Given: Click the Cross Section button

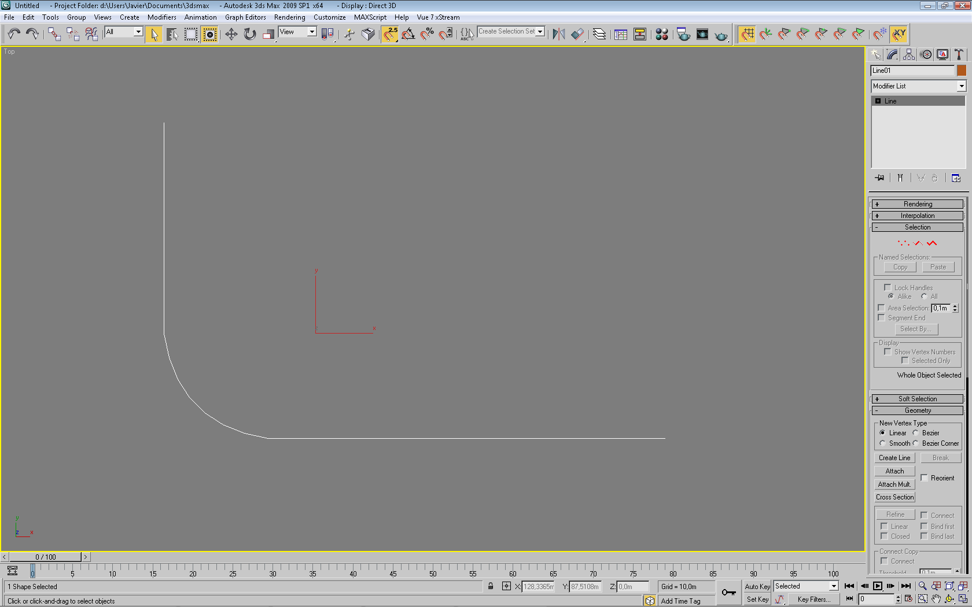Looking at the screenshot, I should tap(894, 497).
